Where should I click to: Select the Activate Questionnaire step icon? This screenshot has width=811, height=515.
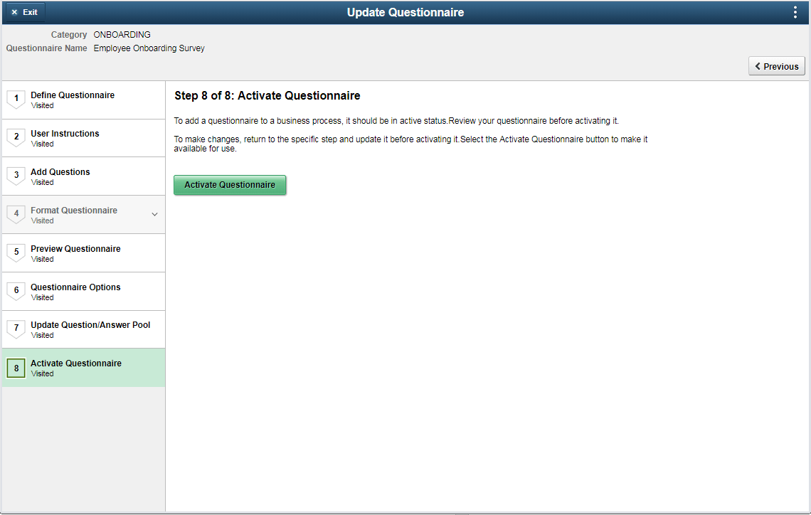click(16, 368)
